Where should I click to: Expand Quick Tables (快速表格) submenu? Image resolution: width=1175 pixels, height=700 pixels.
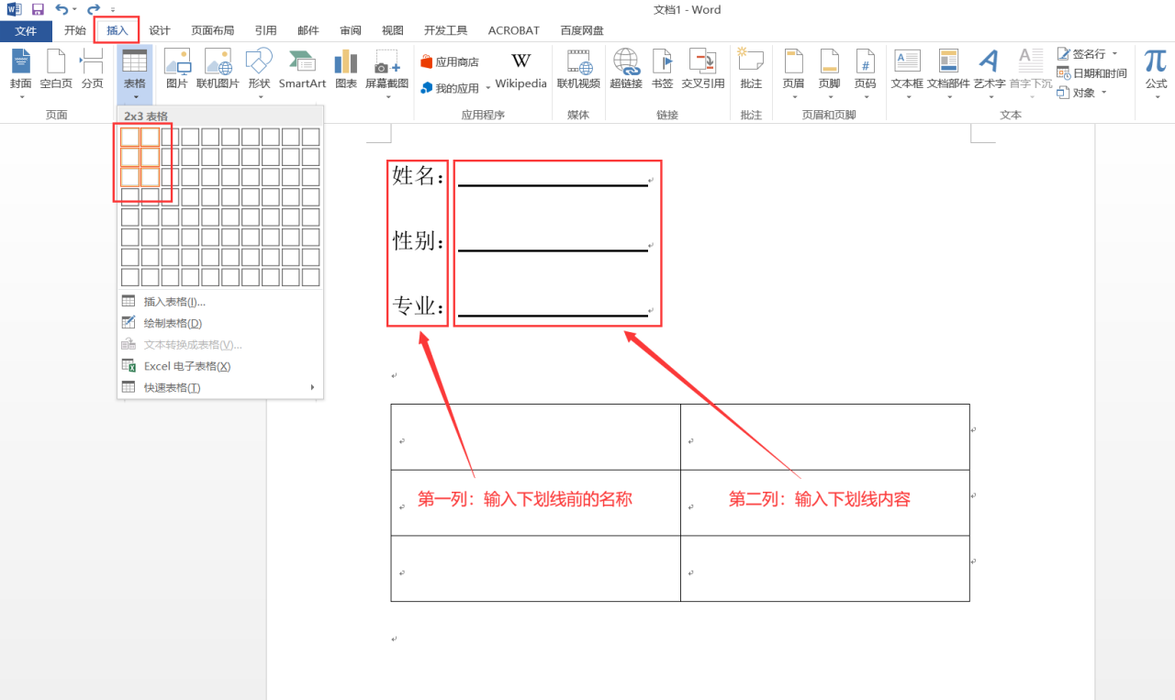[219, 387]
